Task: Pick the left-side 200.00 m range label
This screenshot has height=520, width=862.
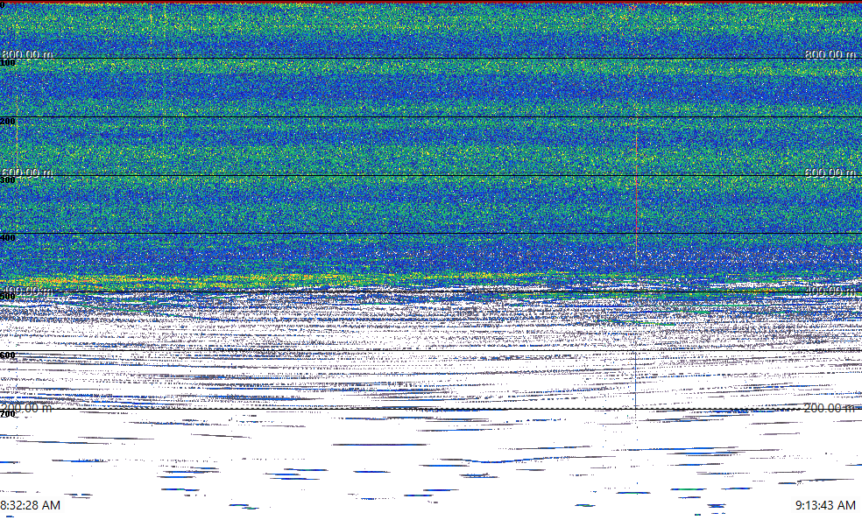Action: [x=26, y=407]
